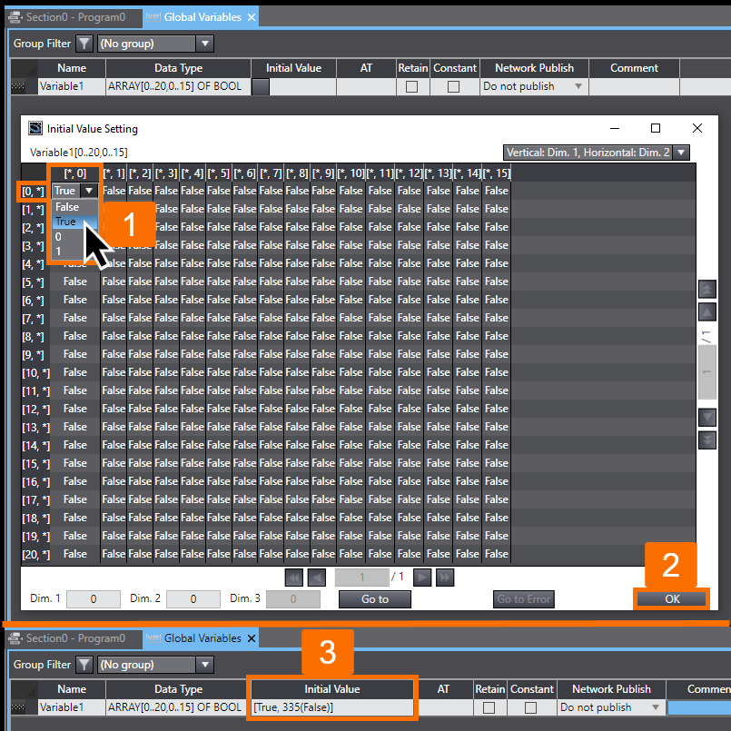Check Retain in the lower Global Variables table
The height and width of the screenshot is (731, 731).
(x=489, y=707)
